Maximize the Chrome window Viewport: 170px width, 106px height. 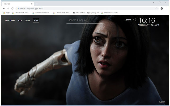[x=160, y=2]
